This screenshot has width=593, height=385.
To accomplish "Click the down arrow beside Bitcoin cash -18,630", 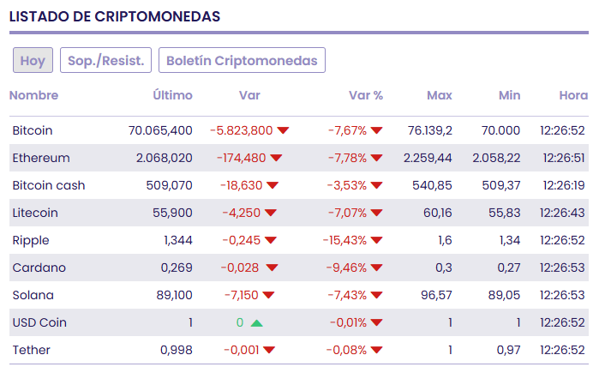I will pyautogui.click(x=272, y=186).
